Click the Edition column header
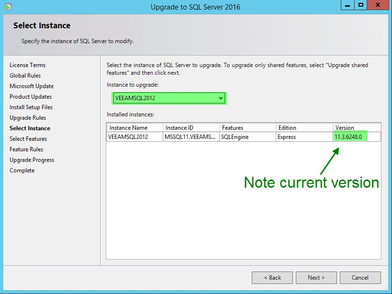This screenshot has height=294, width=392. click(x=304, y=128)
